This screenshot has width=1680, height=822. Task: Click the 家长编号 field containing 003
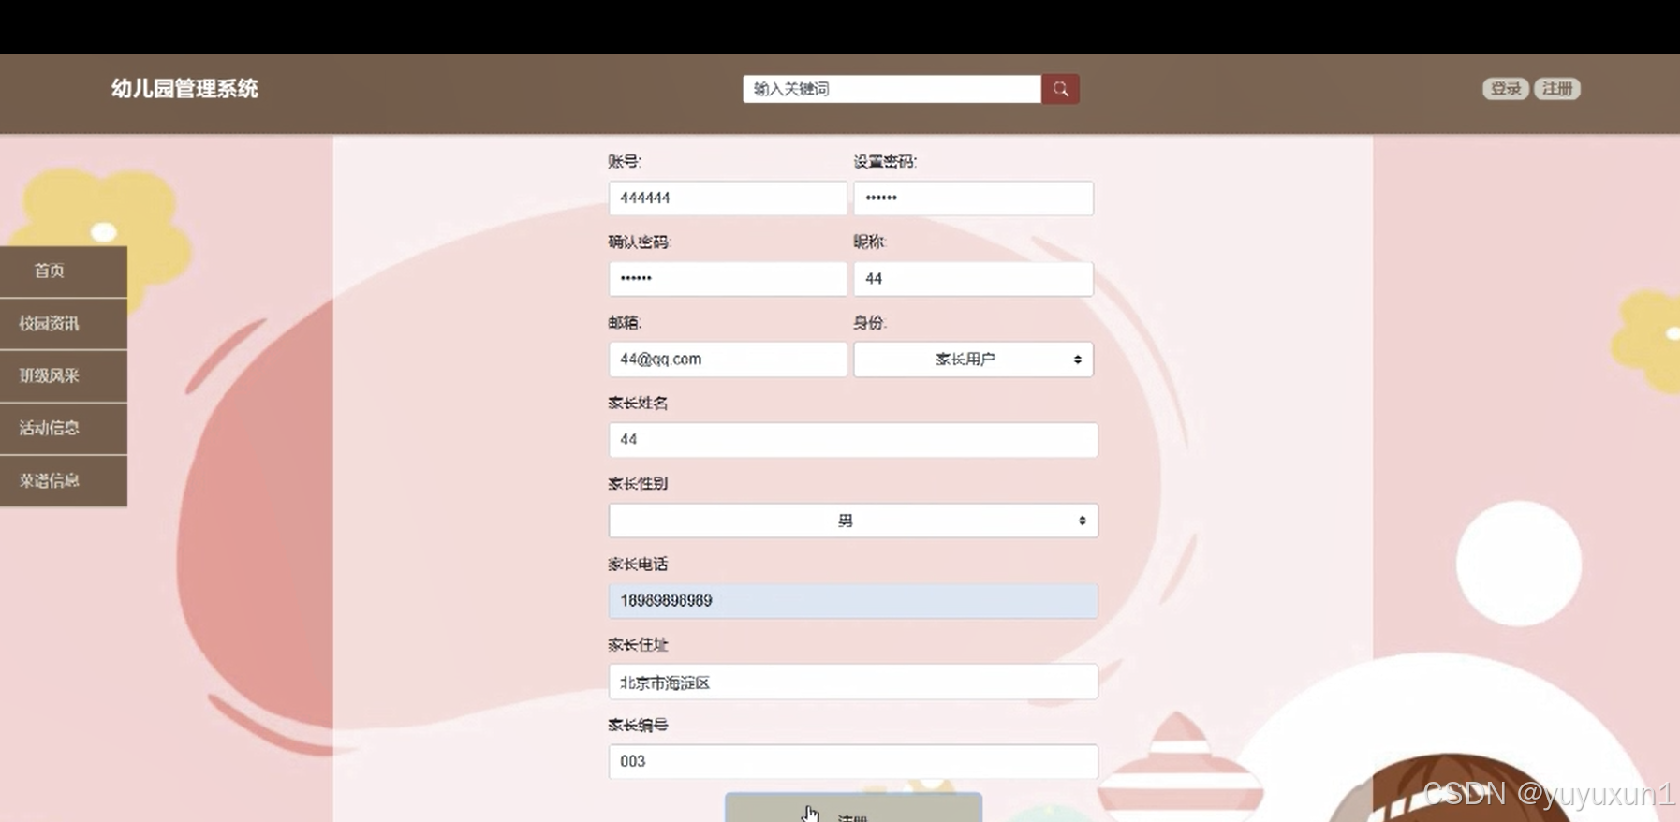click(x=853, y=762)
